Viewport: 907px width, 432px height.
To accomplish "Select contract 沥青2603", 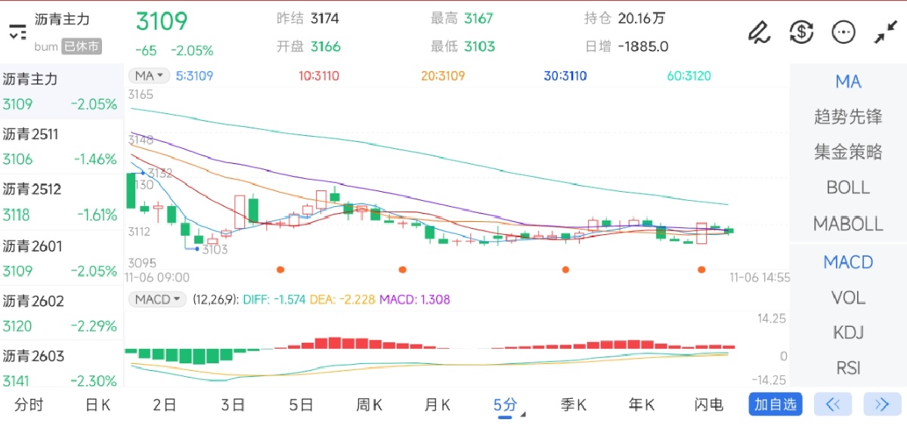I will 60,368.
